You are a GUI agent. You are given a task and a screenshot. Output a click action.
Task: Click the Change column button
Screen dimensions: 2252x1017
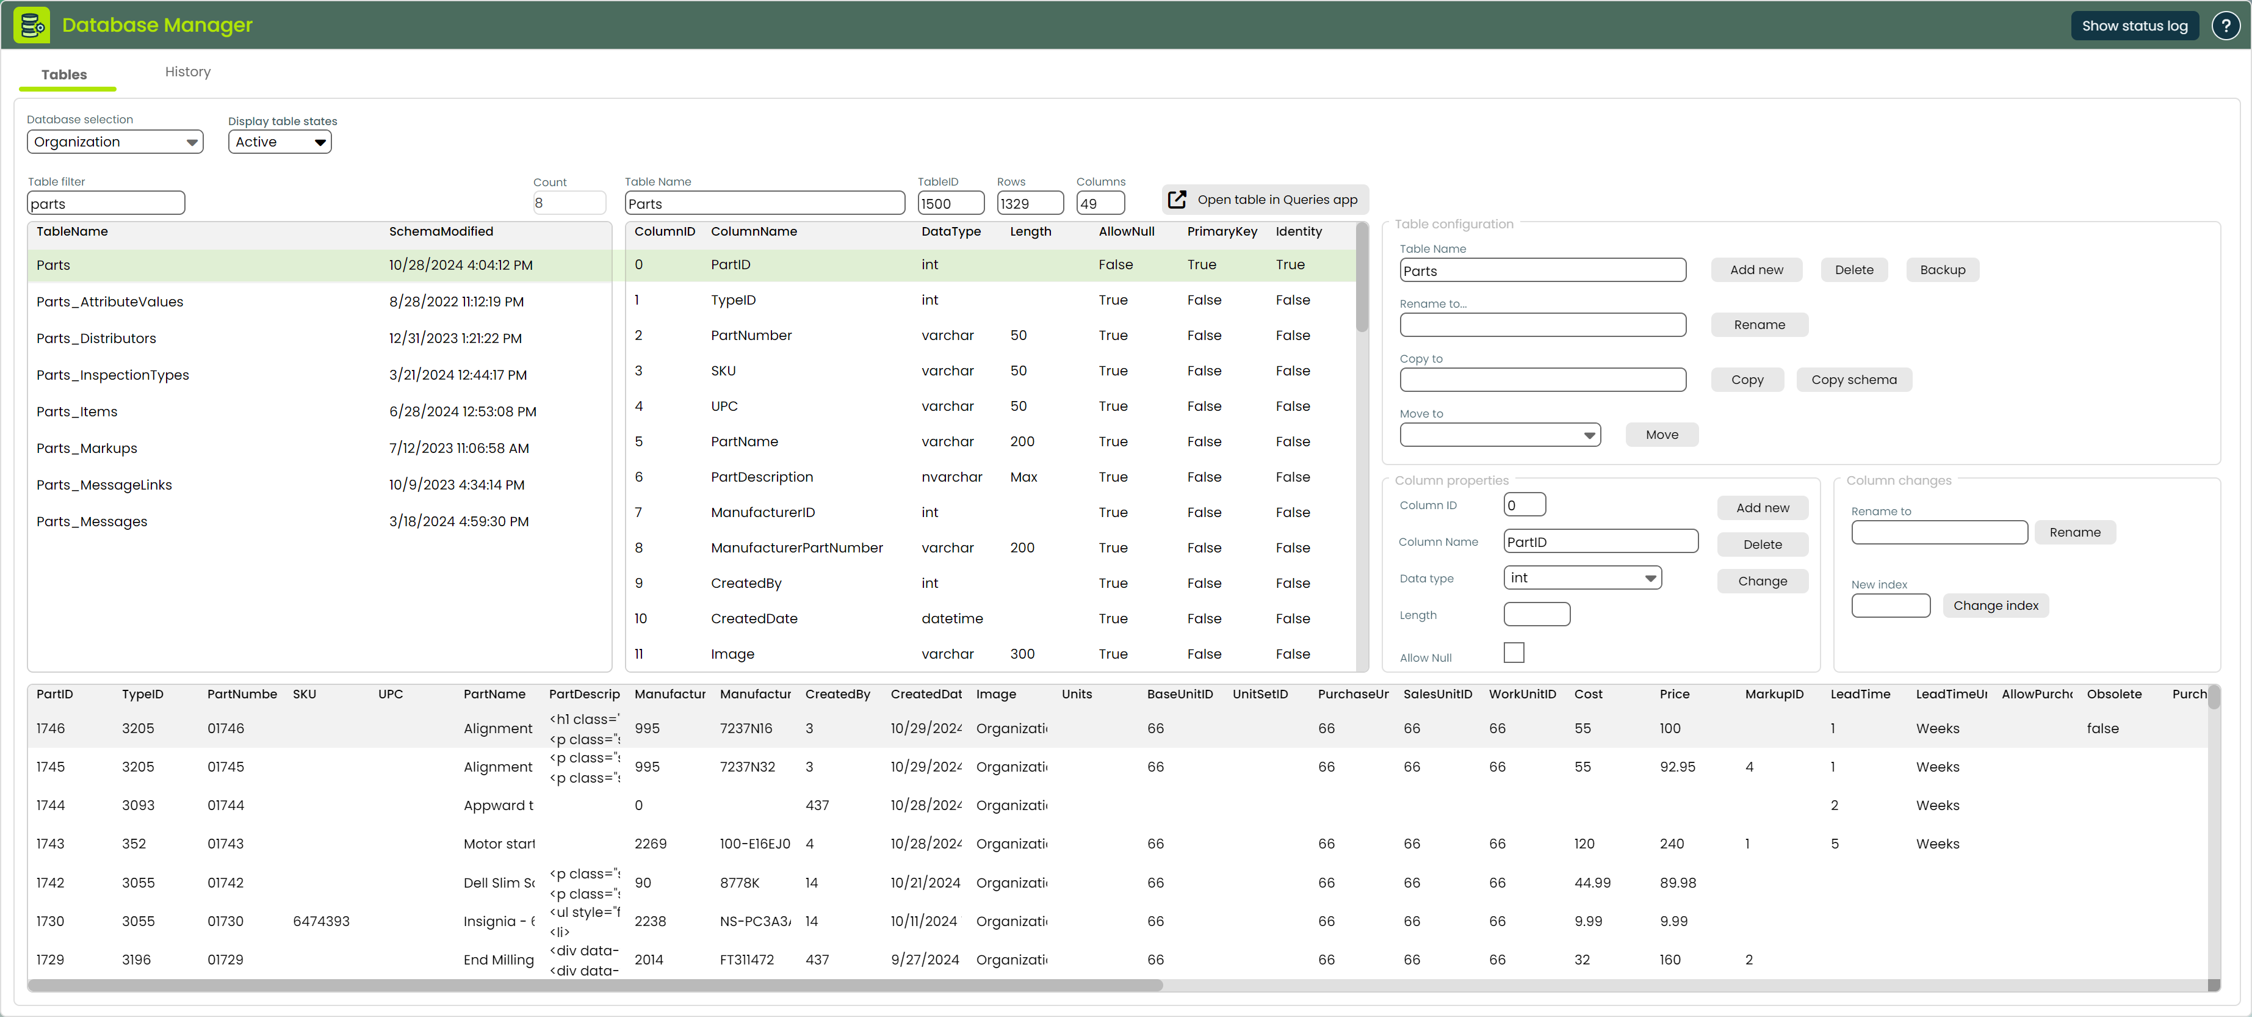click(1763, 581)
